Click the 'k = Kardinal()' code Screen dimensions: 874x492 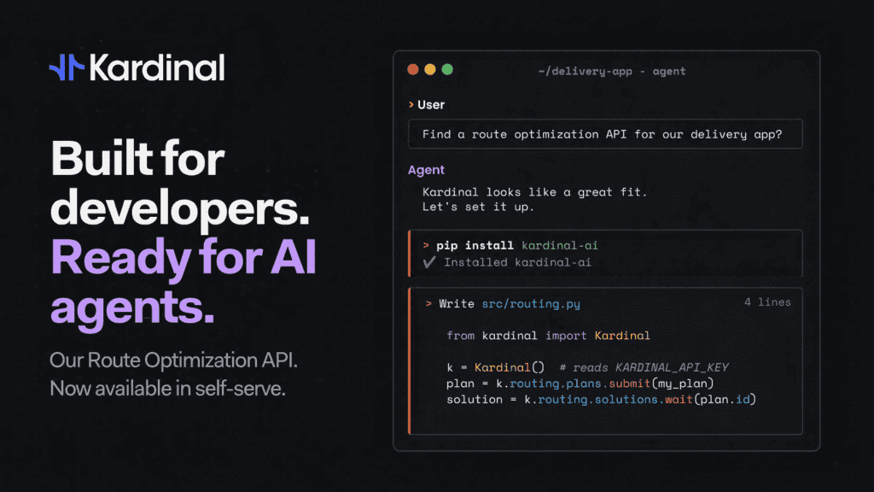click(x=496, y=367)
